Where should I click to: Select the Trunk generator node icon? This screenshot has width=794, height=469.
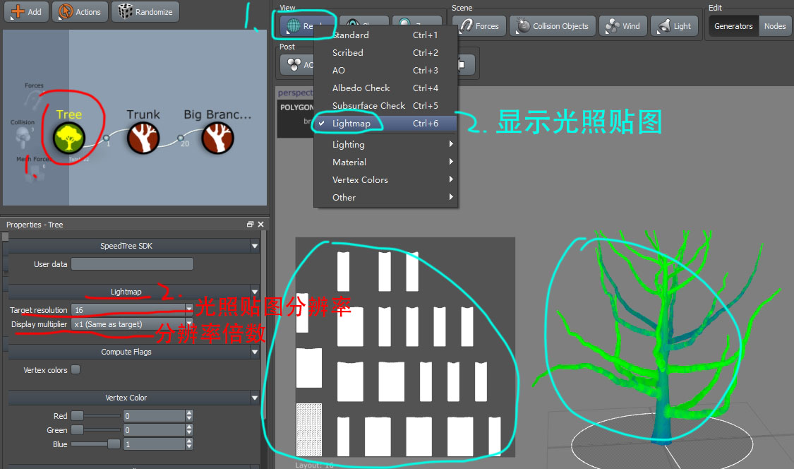(143, 137)
